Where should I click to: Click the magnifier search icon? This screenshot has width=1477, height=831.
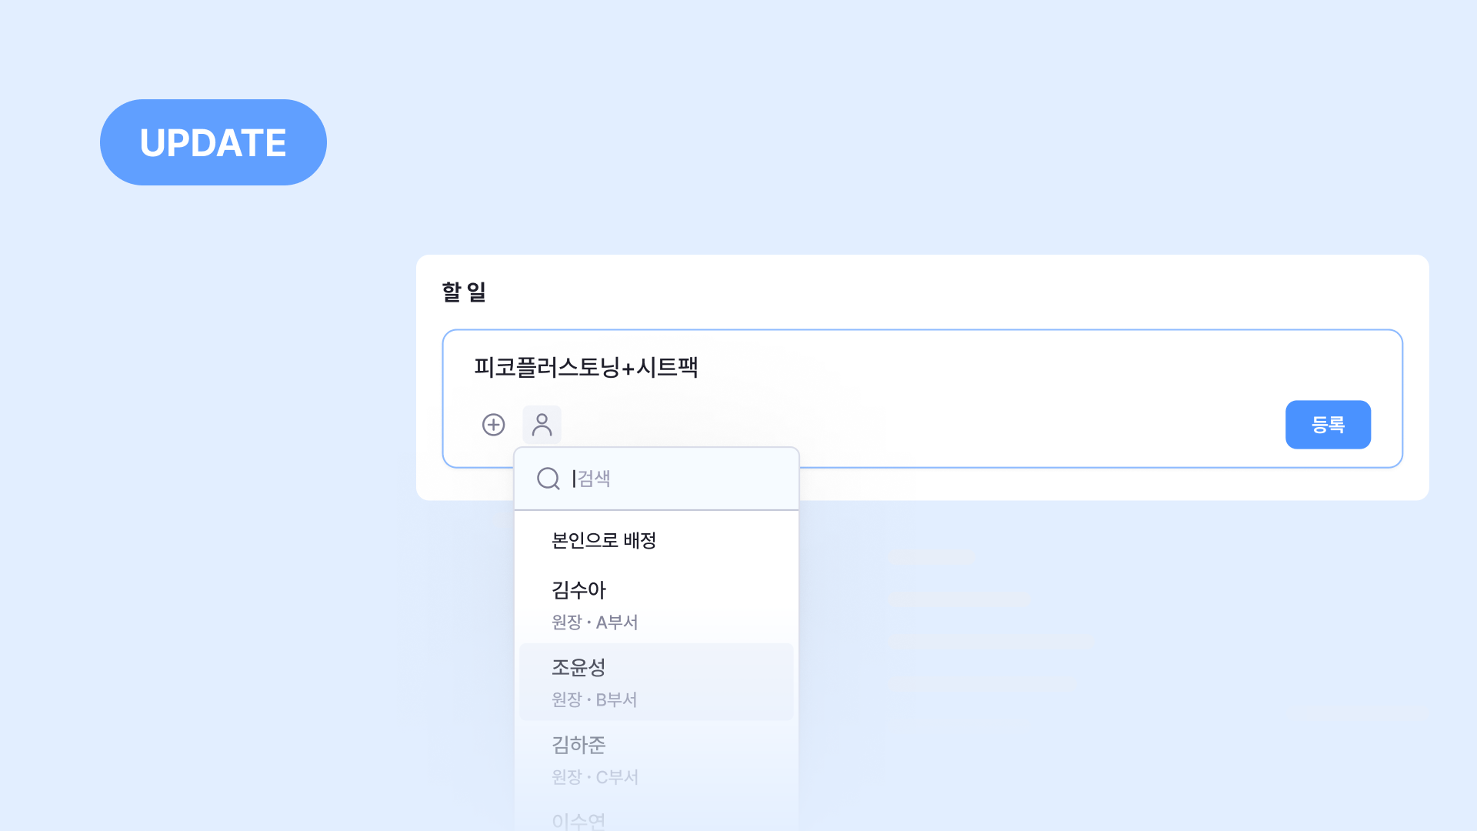(x=548, y=479)
